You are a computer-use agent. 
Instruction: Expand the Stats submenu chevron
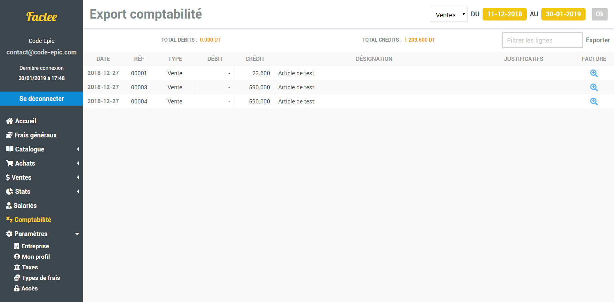click(78, 191)
